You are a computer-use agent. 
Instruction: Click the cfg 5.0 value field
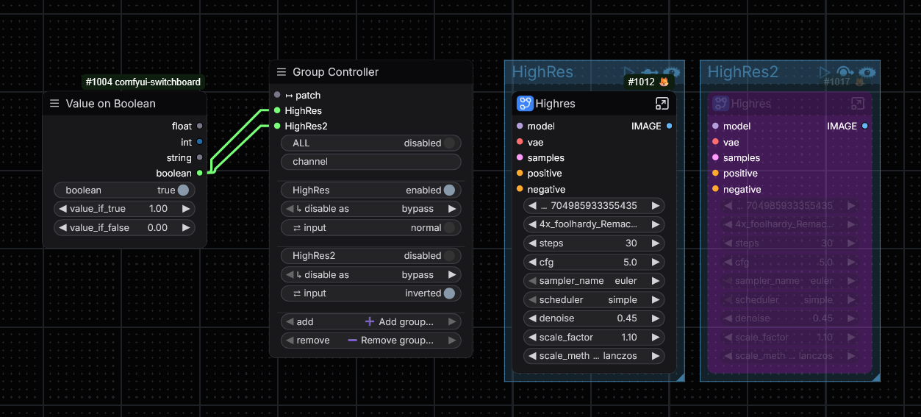[594, 262]
